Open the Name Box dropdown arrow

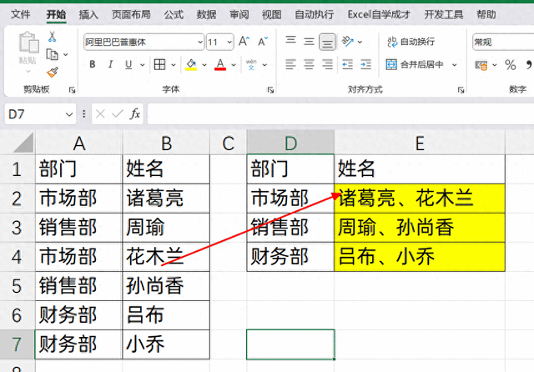[x=69, y=114]
